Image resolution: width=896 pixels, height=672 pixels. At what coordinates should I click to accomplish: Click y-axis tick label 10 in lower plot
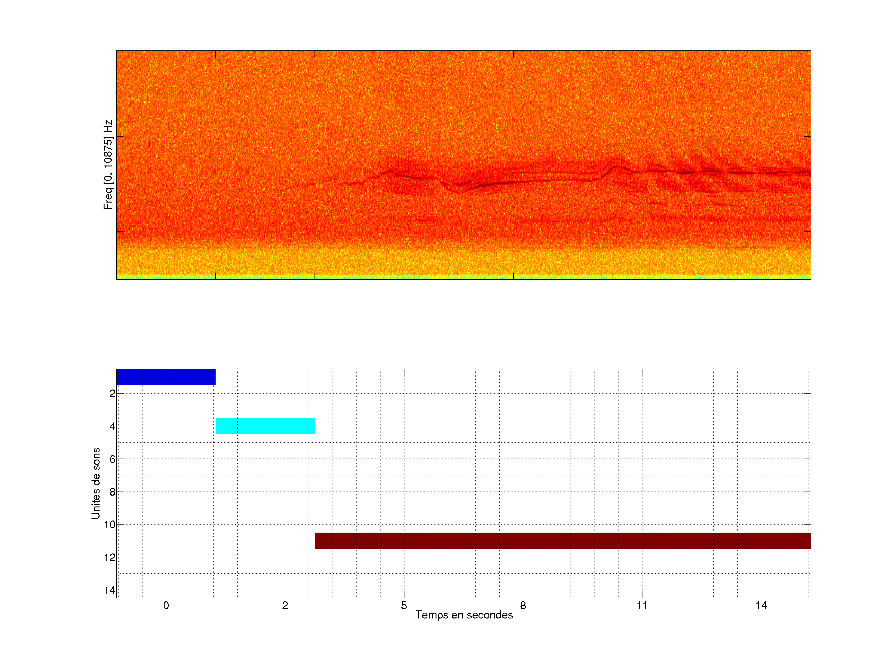(110, 525)
